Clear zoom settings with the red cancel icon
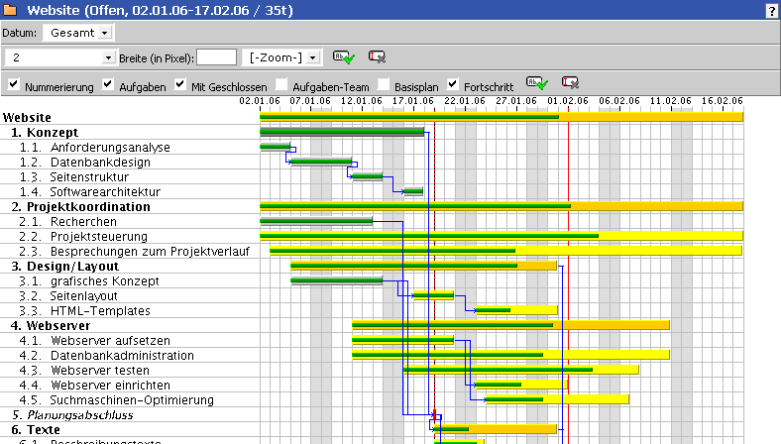 coord(377,56)
